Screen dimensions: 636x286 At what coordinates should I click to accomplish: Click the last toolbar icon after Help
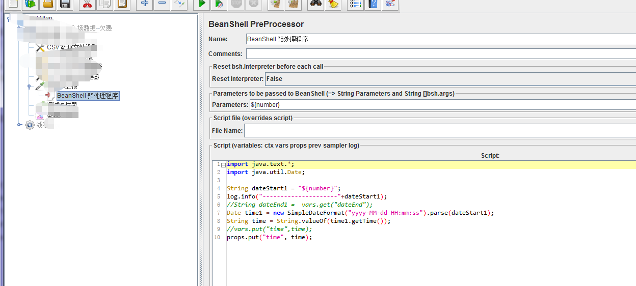(x=390, y=4)
